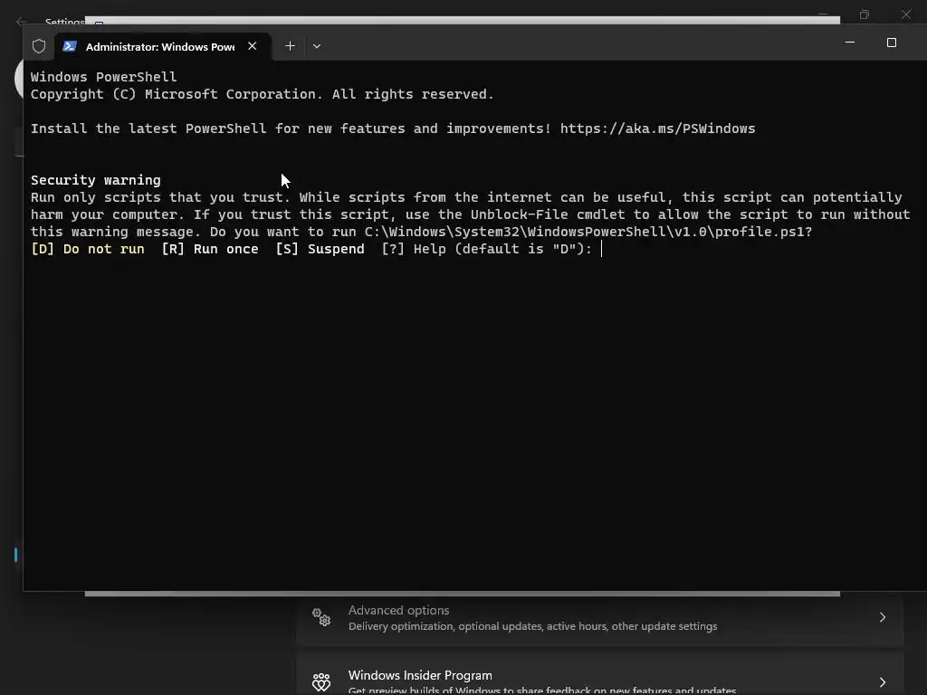Click the Windows Insider Program icon
This screenshot has height=695, width=927.
pos(321,682)
